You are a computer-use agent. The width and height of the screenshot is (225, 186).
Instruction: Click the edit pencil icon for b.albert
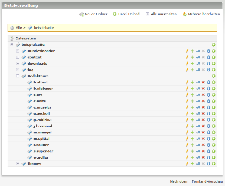tap(187, 82)
